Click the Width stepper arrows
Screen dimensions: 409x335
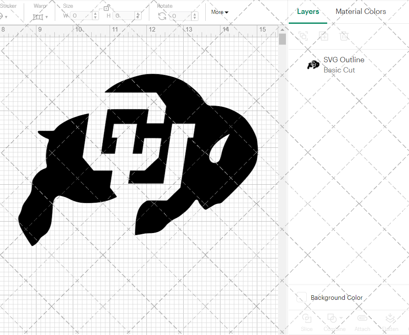point(95,16)
